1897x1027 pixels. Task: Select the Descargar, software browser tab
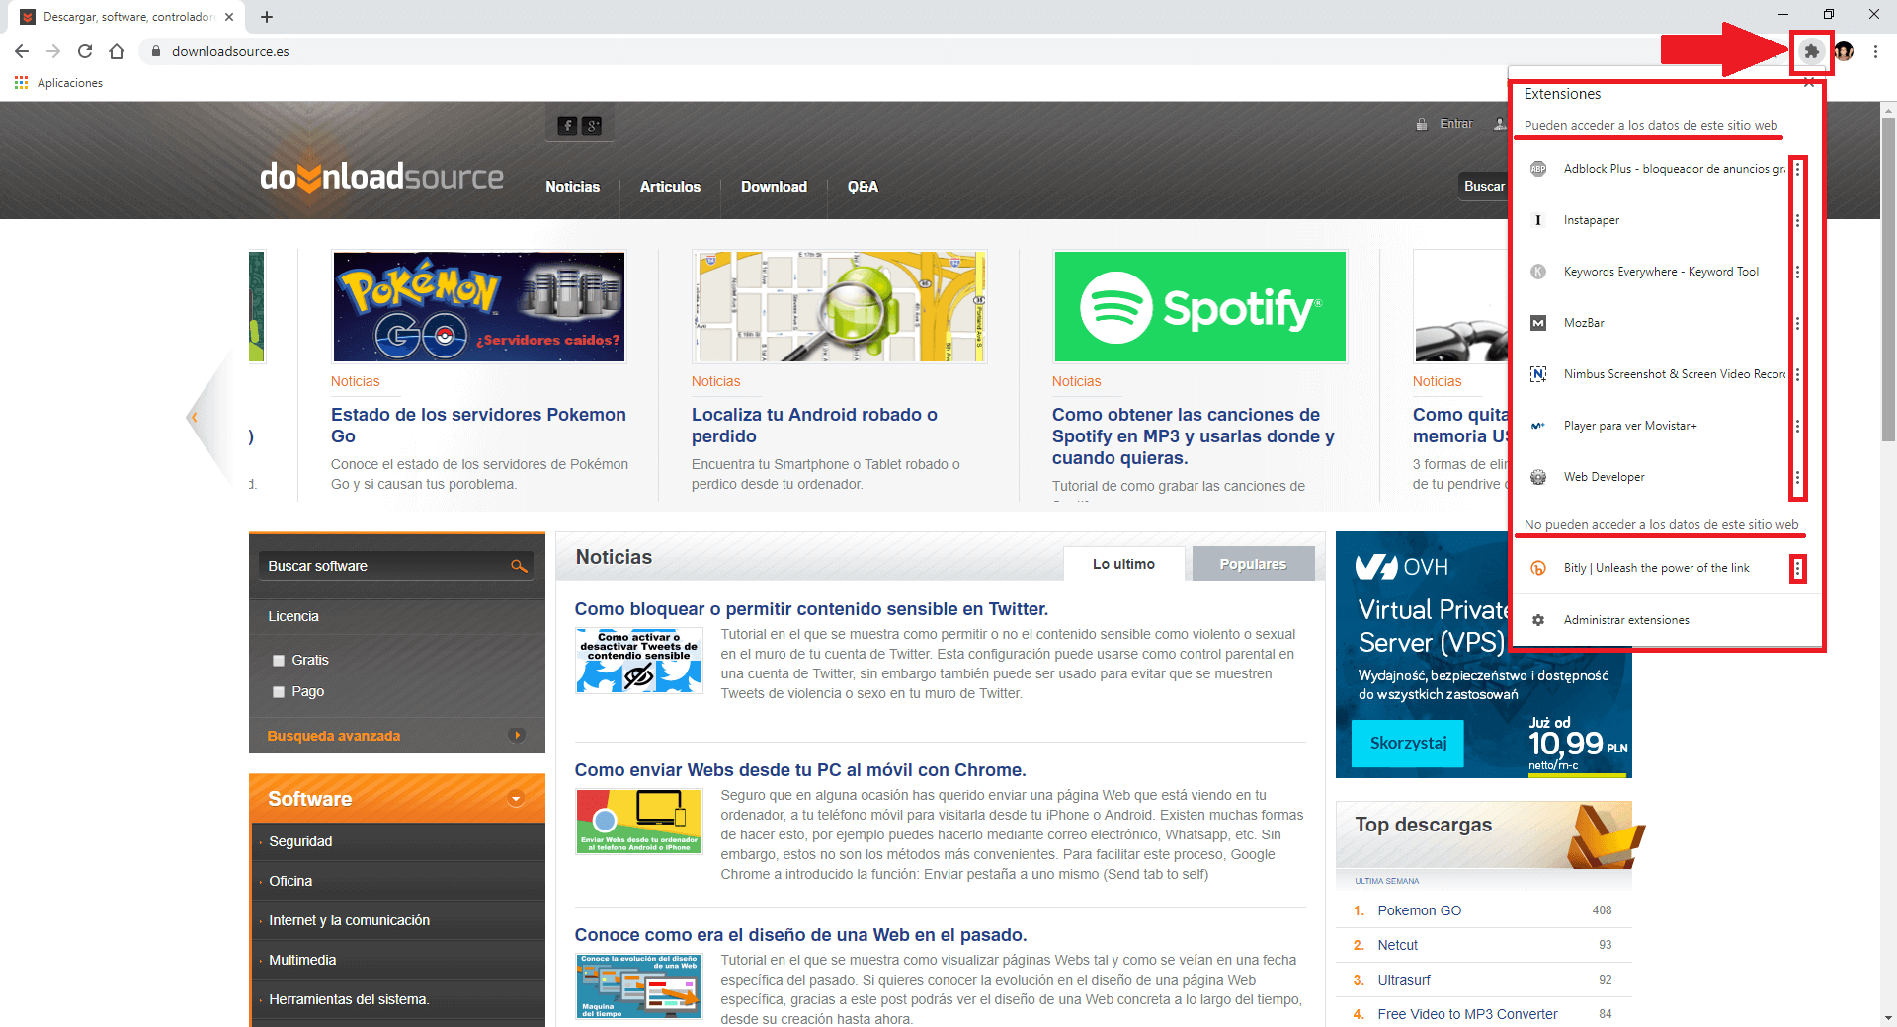coord(128,17)
